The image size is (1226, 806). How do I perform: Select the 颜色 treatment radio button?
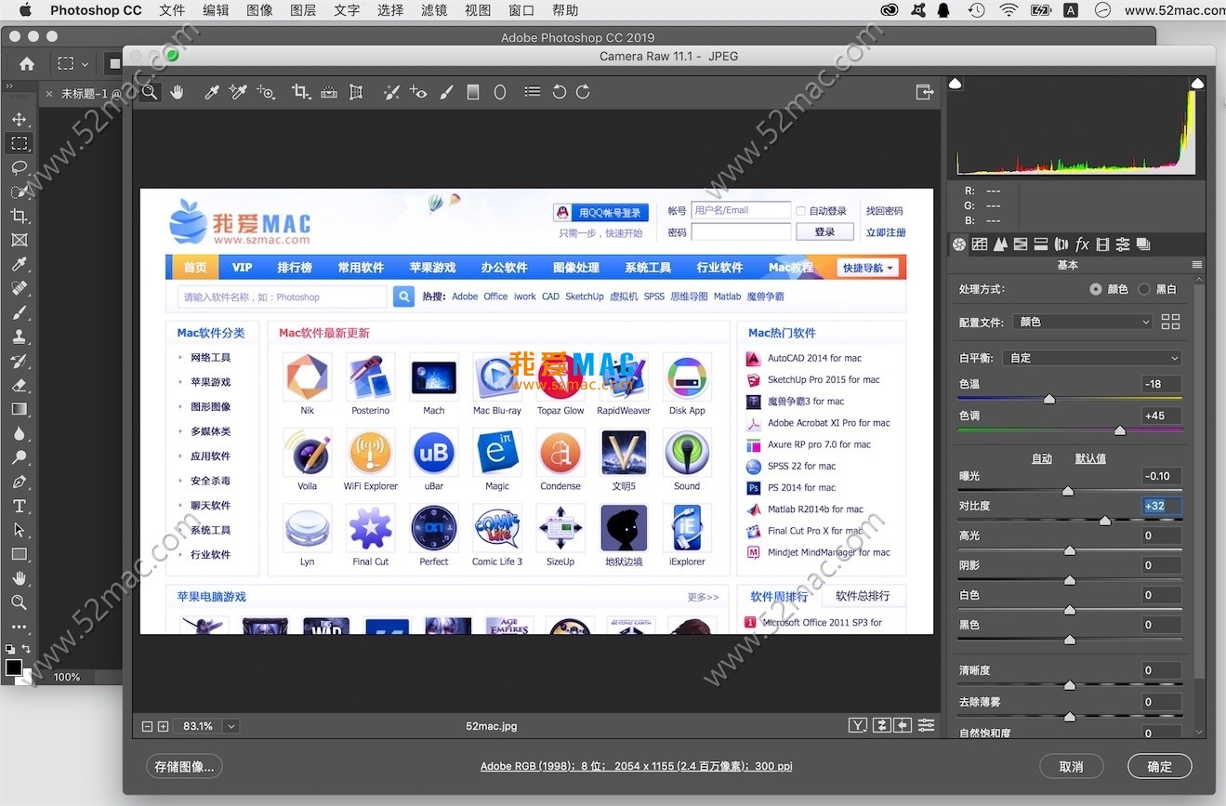1096,289
